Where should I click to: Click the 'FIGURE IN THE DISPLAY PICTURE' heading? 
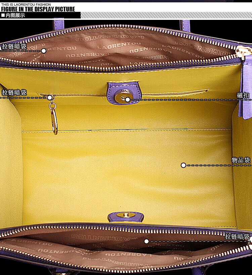point(38,9)
